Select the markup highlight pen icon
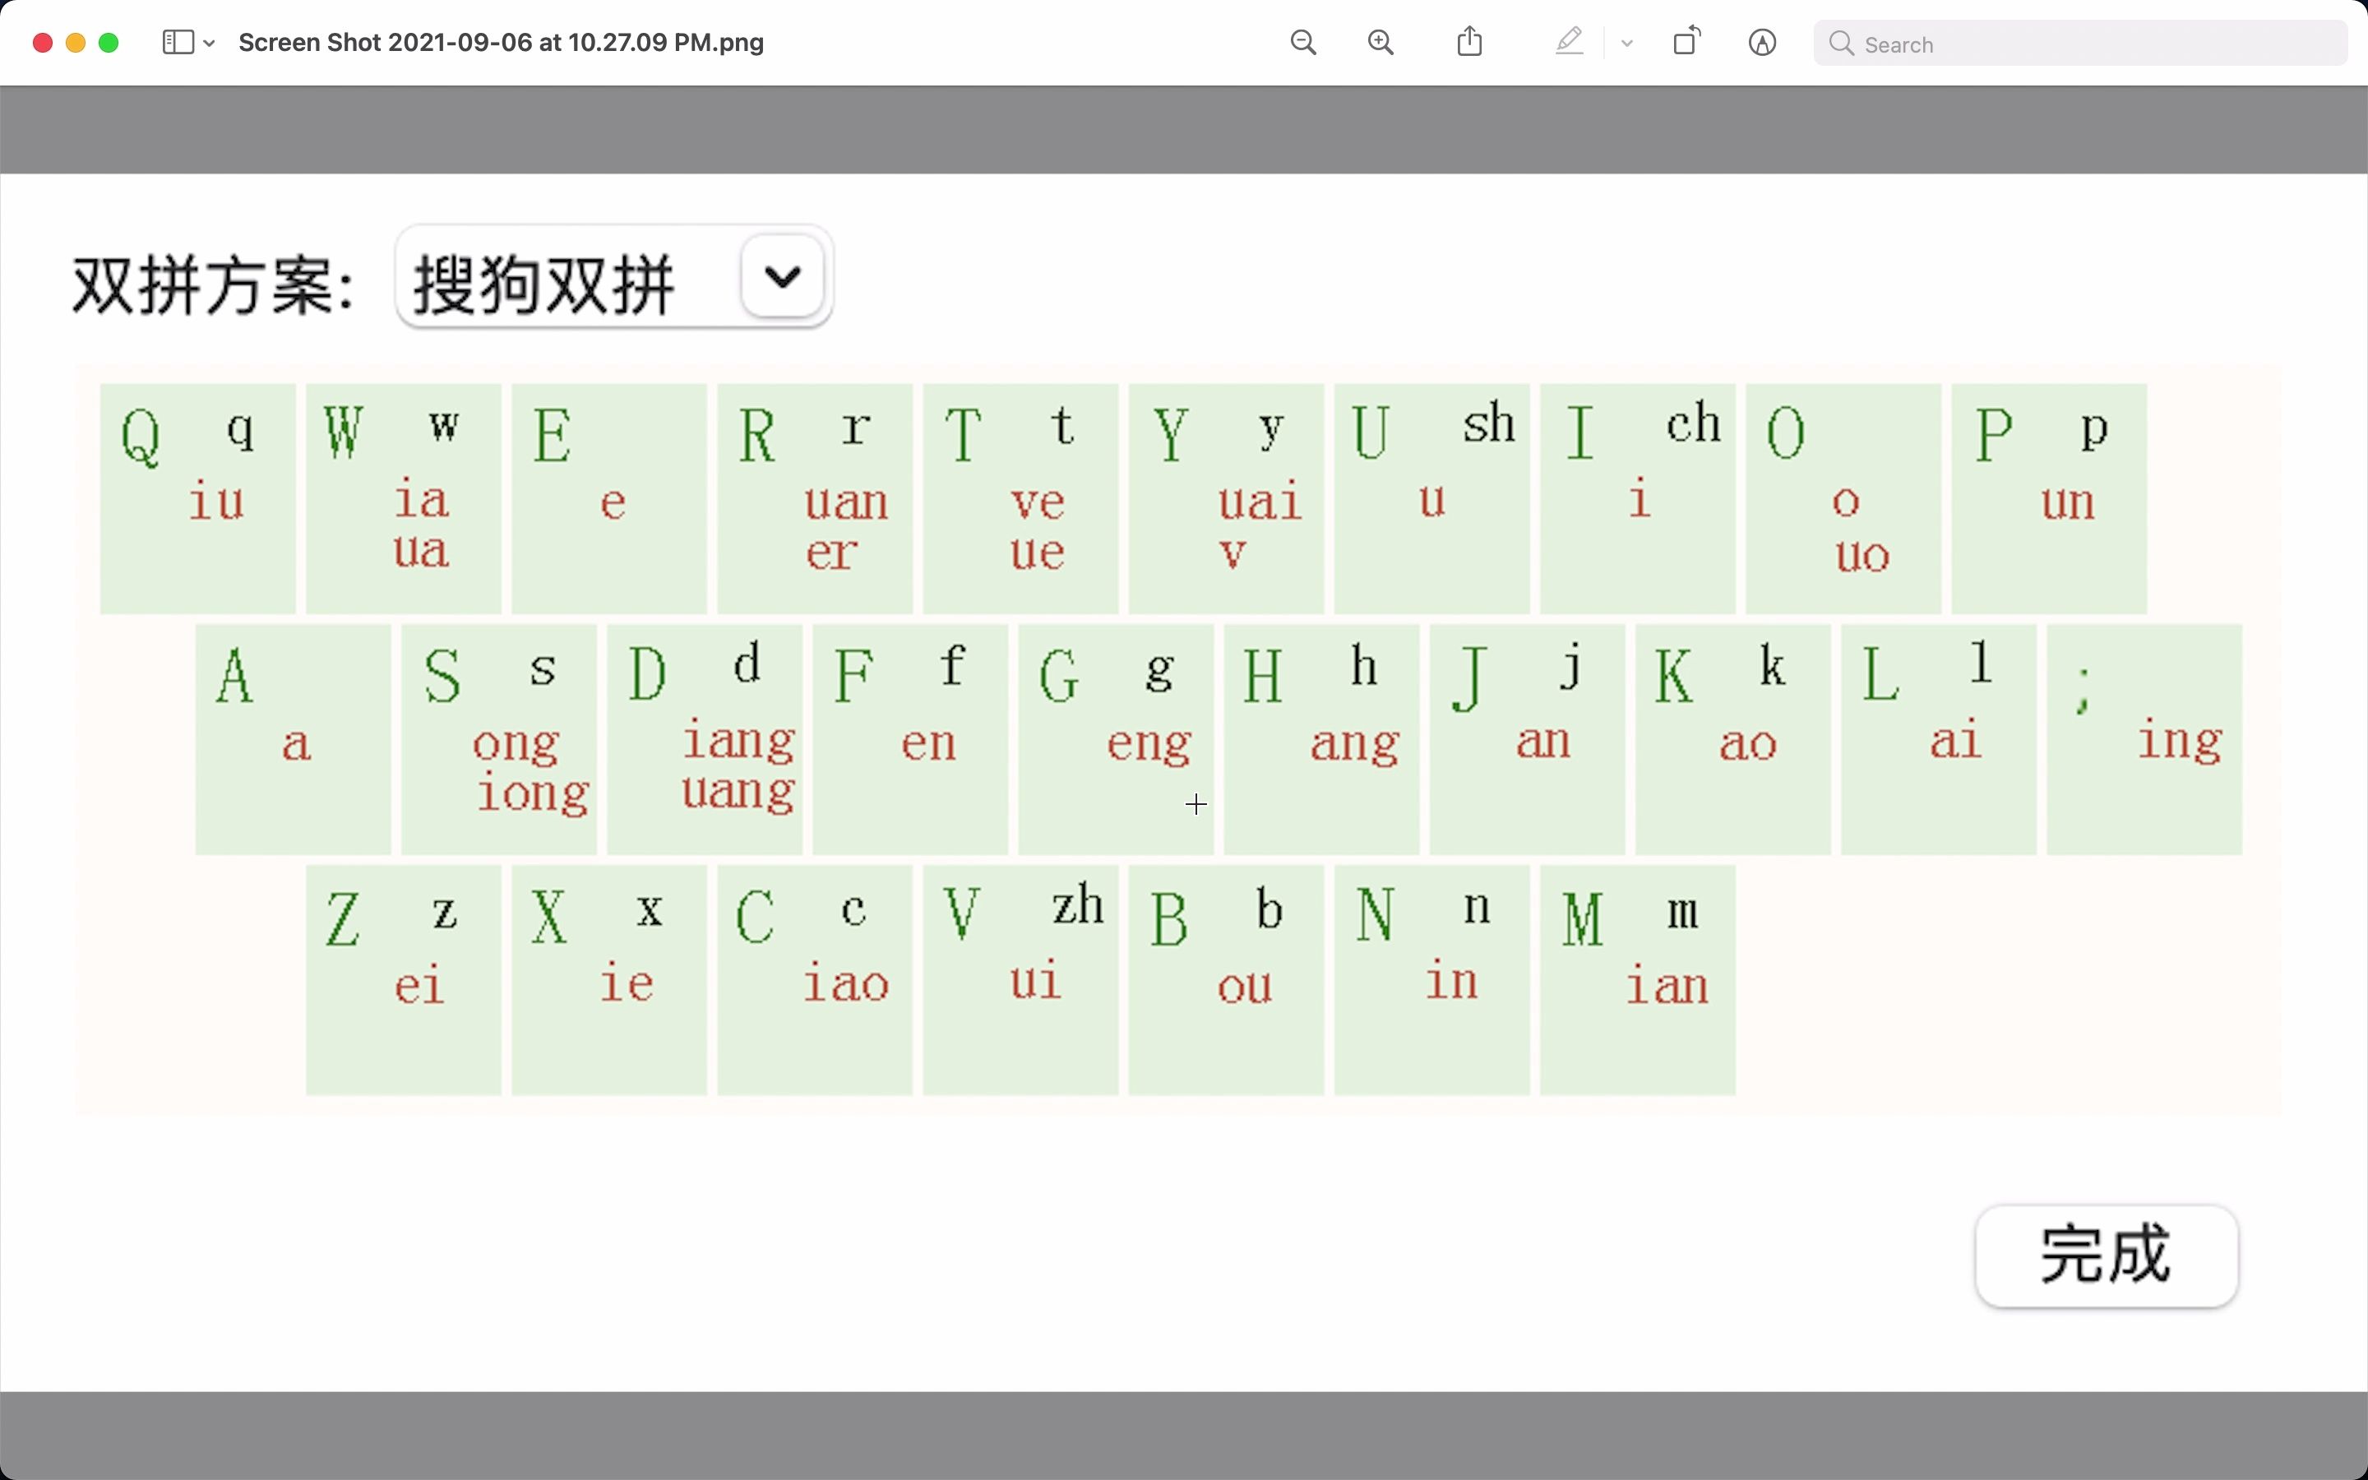 pyautogui.click(x=1570, y=41)
